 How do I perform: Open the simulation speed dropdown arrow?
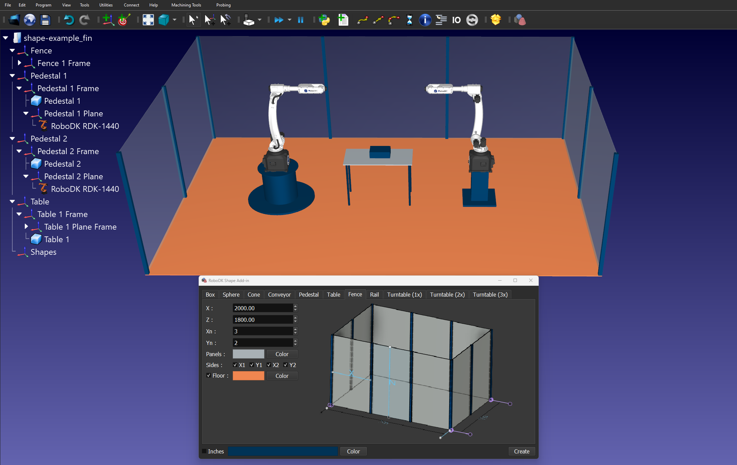click(290, 20)
